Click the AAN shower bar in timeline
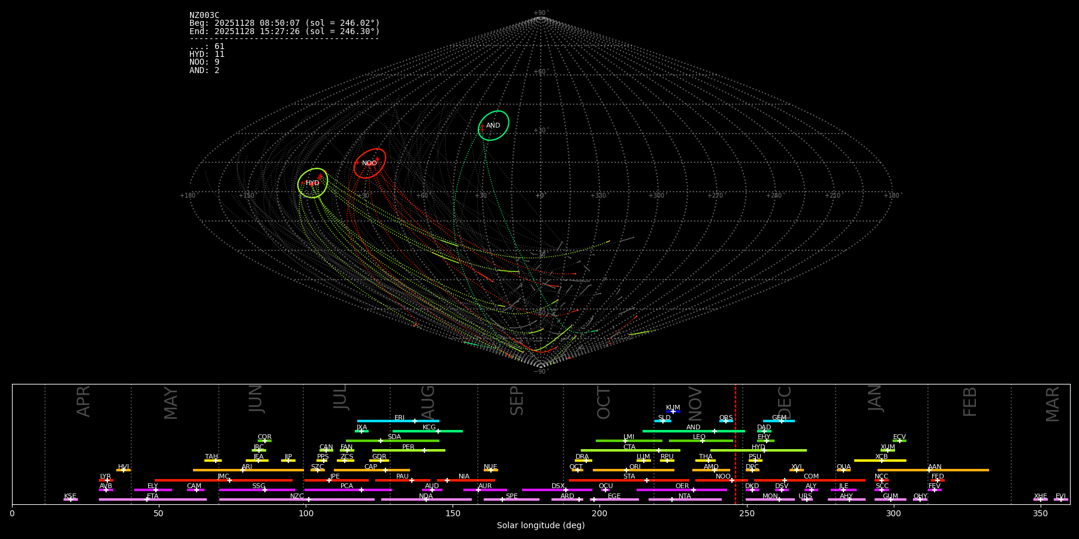The height and width of the screenshot is (539, 1079). tap(933, 470)
